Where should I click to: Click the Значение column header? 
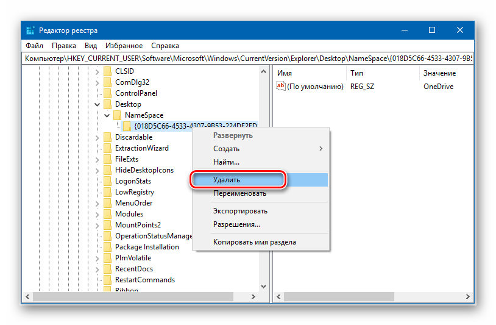point(439,73)
